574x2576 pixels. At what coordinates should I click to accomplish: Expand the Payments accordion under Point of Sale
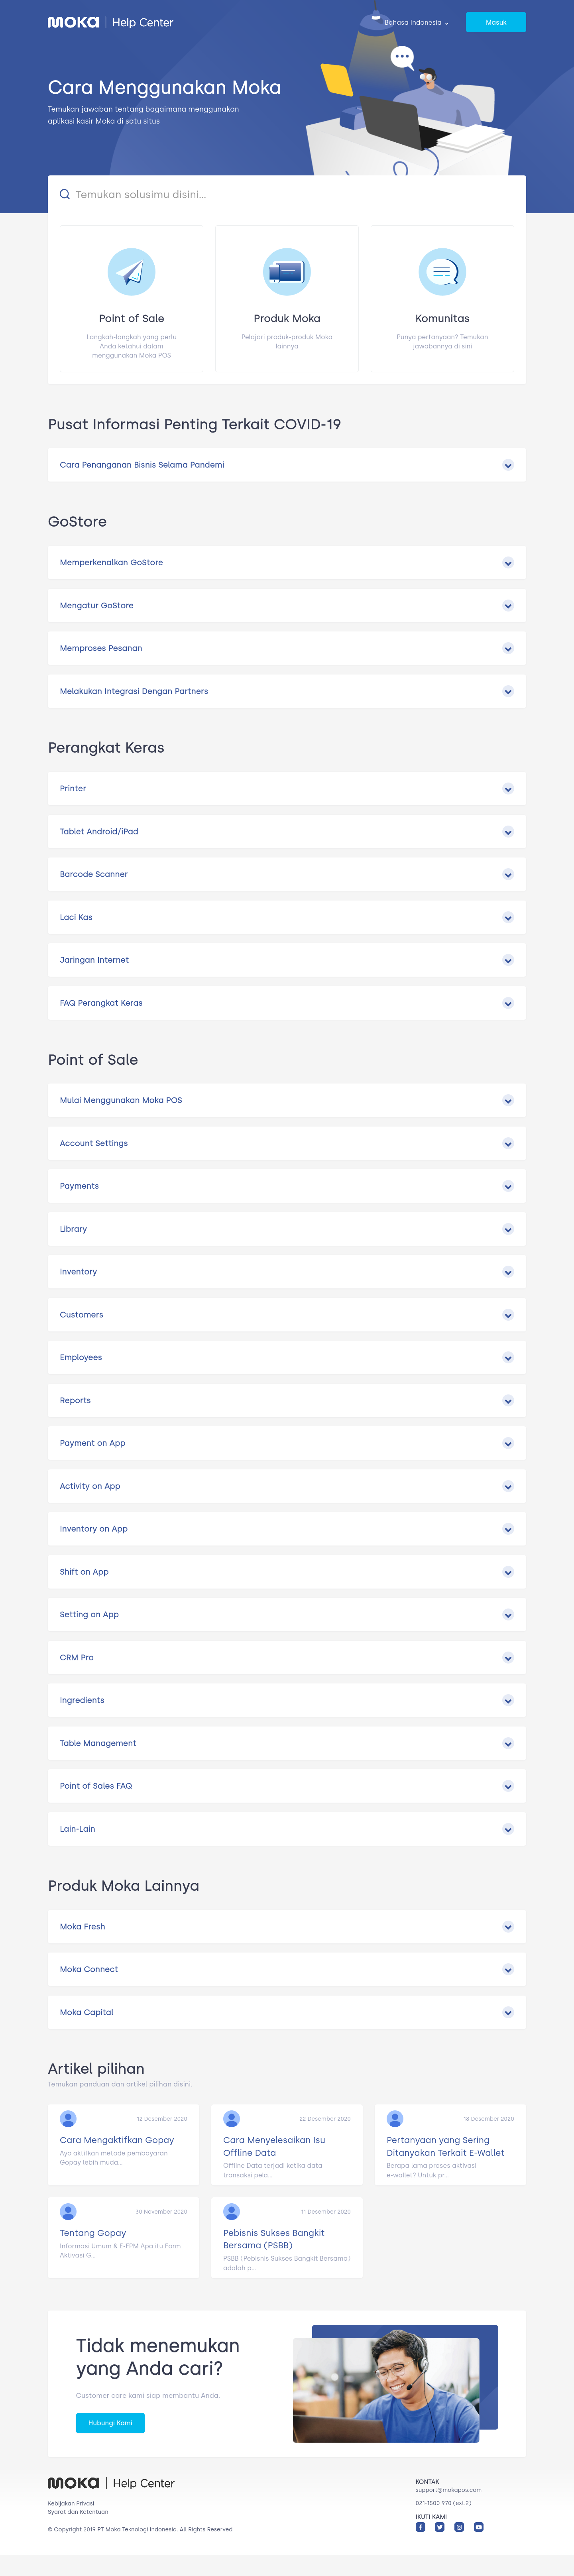287,1186
